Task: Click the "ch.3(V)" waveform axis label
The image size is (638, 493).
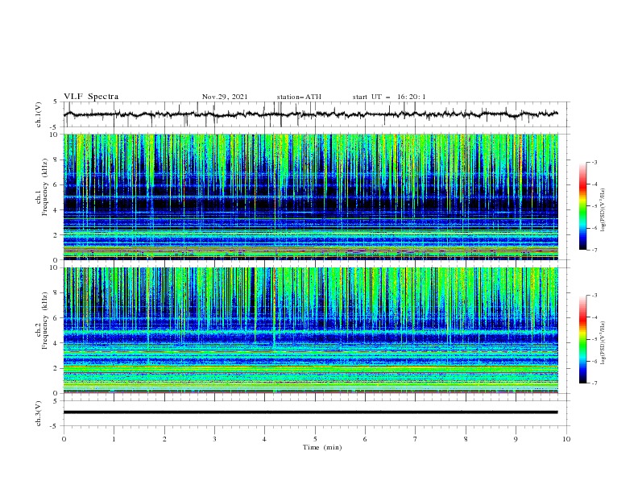Action: 39,413
